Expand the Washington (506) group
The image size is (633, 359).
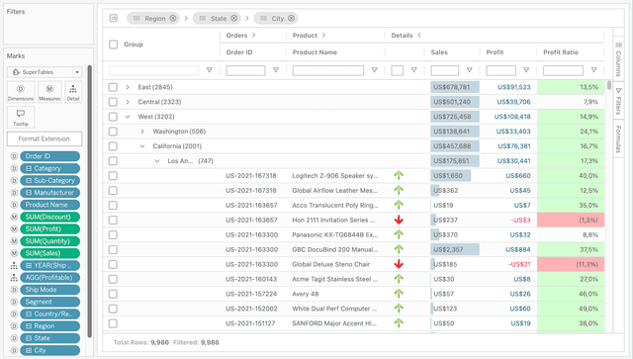[x=142, y=132]
